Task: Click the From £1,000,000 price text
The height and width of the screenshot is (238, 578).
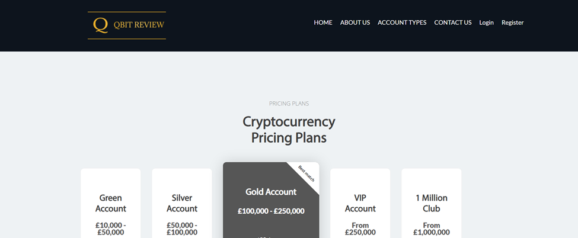Action: tap(432, 229)
